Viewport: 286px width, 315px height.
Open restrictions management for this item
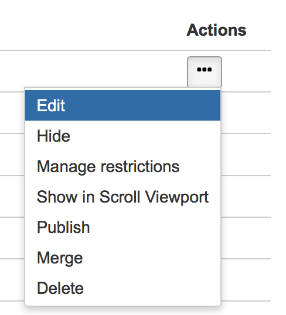tap(122, 166)
